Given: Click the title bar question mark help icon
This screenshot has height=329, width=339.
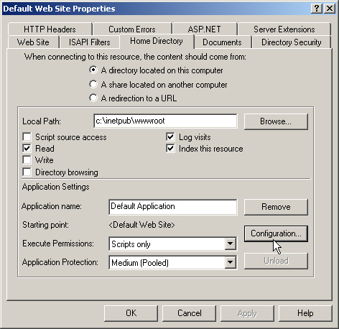Looking at the screenshot, I should pyautogui.click(x=317, y=9).
